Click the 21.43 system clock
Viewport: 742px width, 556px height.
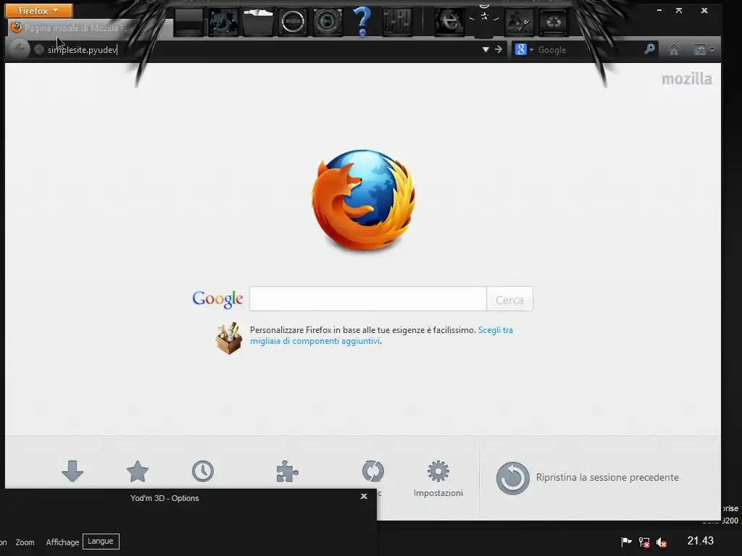tap(701, 541)
